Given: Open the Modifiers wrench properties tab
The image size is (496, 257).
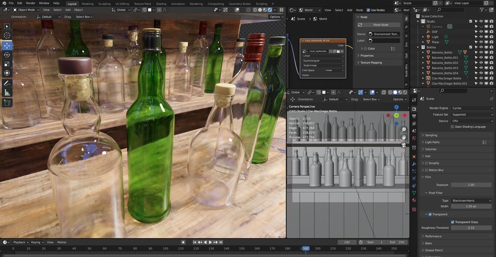Looking at the screenshot, I should pyautogui.click(x=414, y=164).
